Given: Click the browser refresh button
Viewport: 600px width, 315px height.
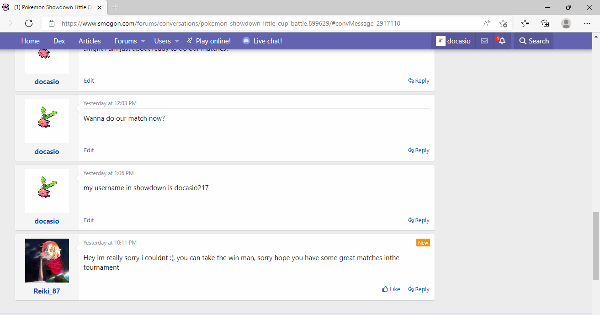Looking at the screenshot, I should 29,23.
